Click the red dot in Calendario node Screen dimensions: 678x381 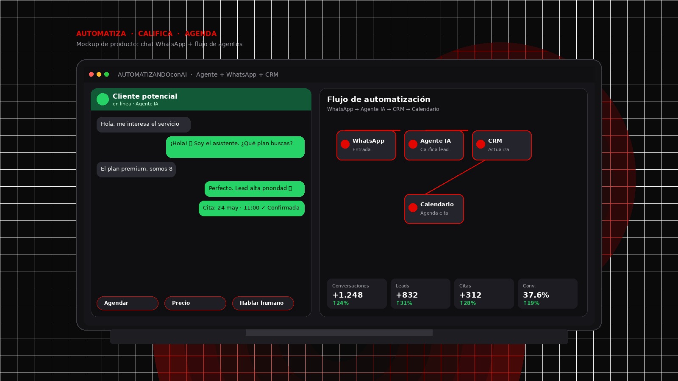[413, 207]
